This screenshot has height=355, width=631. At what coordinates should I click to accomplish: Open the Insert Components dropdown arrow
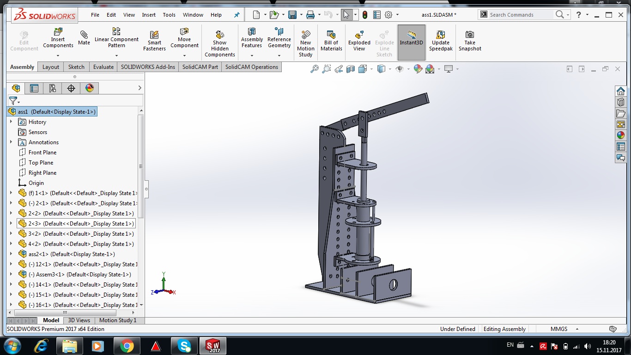(58, 55)
